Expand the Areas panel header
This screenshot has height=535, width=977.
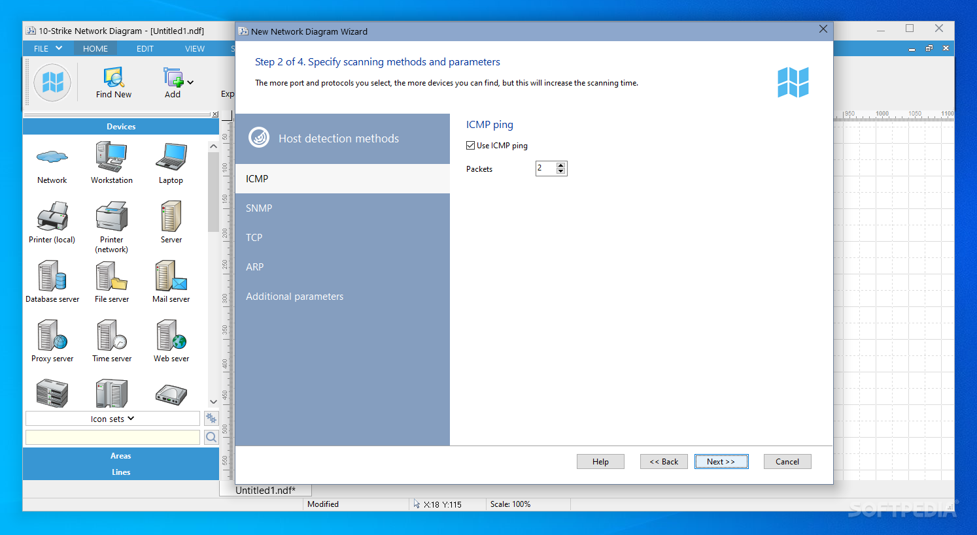[x=121, y=455]
